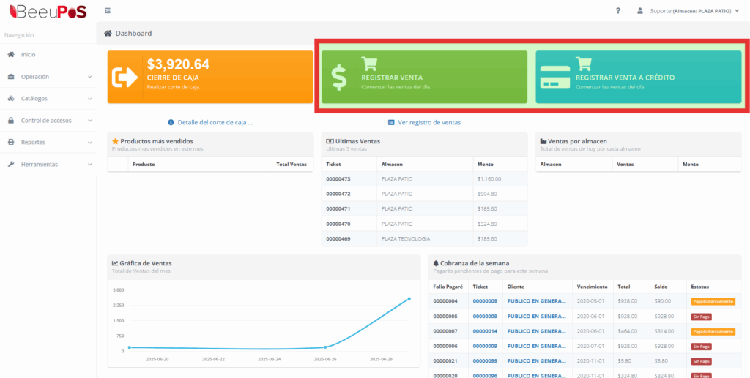The width and height of the screenshot is (750, 378).
Task: Click the 2025-06-26 data point on chart
Action: click(325, 347)
